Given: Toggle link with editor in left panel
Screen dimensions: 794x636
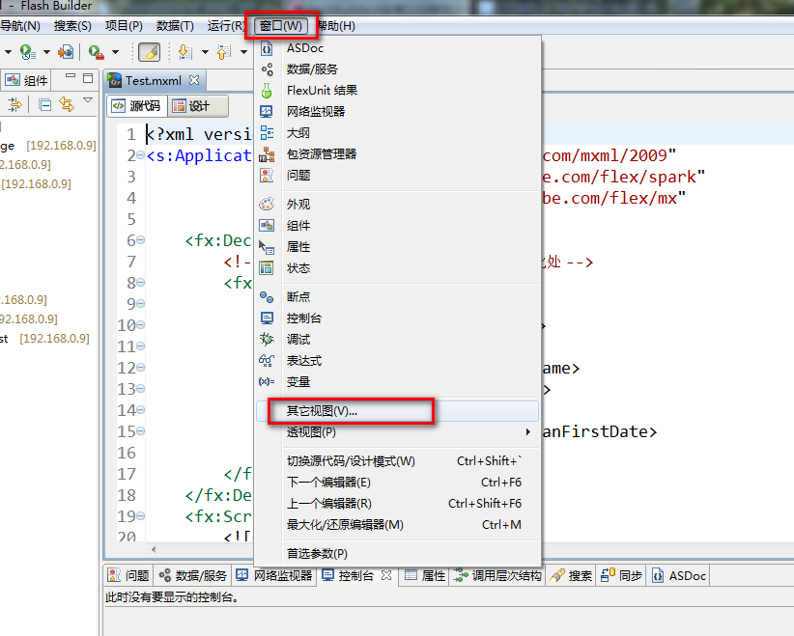Looking at the screenshot, I should pyautogui.click(x=67, y=104).
